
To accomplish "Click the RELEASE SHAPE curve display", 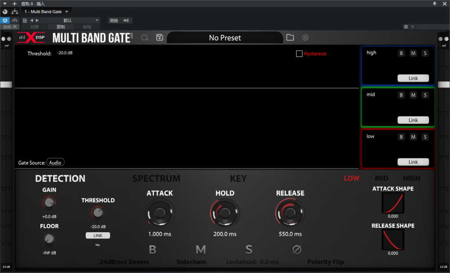I will tap(393, 240).
